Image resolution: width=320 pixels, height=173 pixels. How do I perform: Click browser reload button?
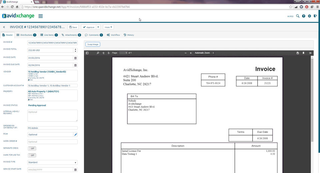click(x=12, y=7)
